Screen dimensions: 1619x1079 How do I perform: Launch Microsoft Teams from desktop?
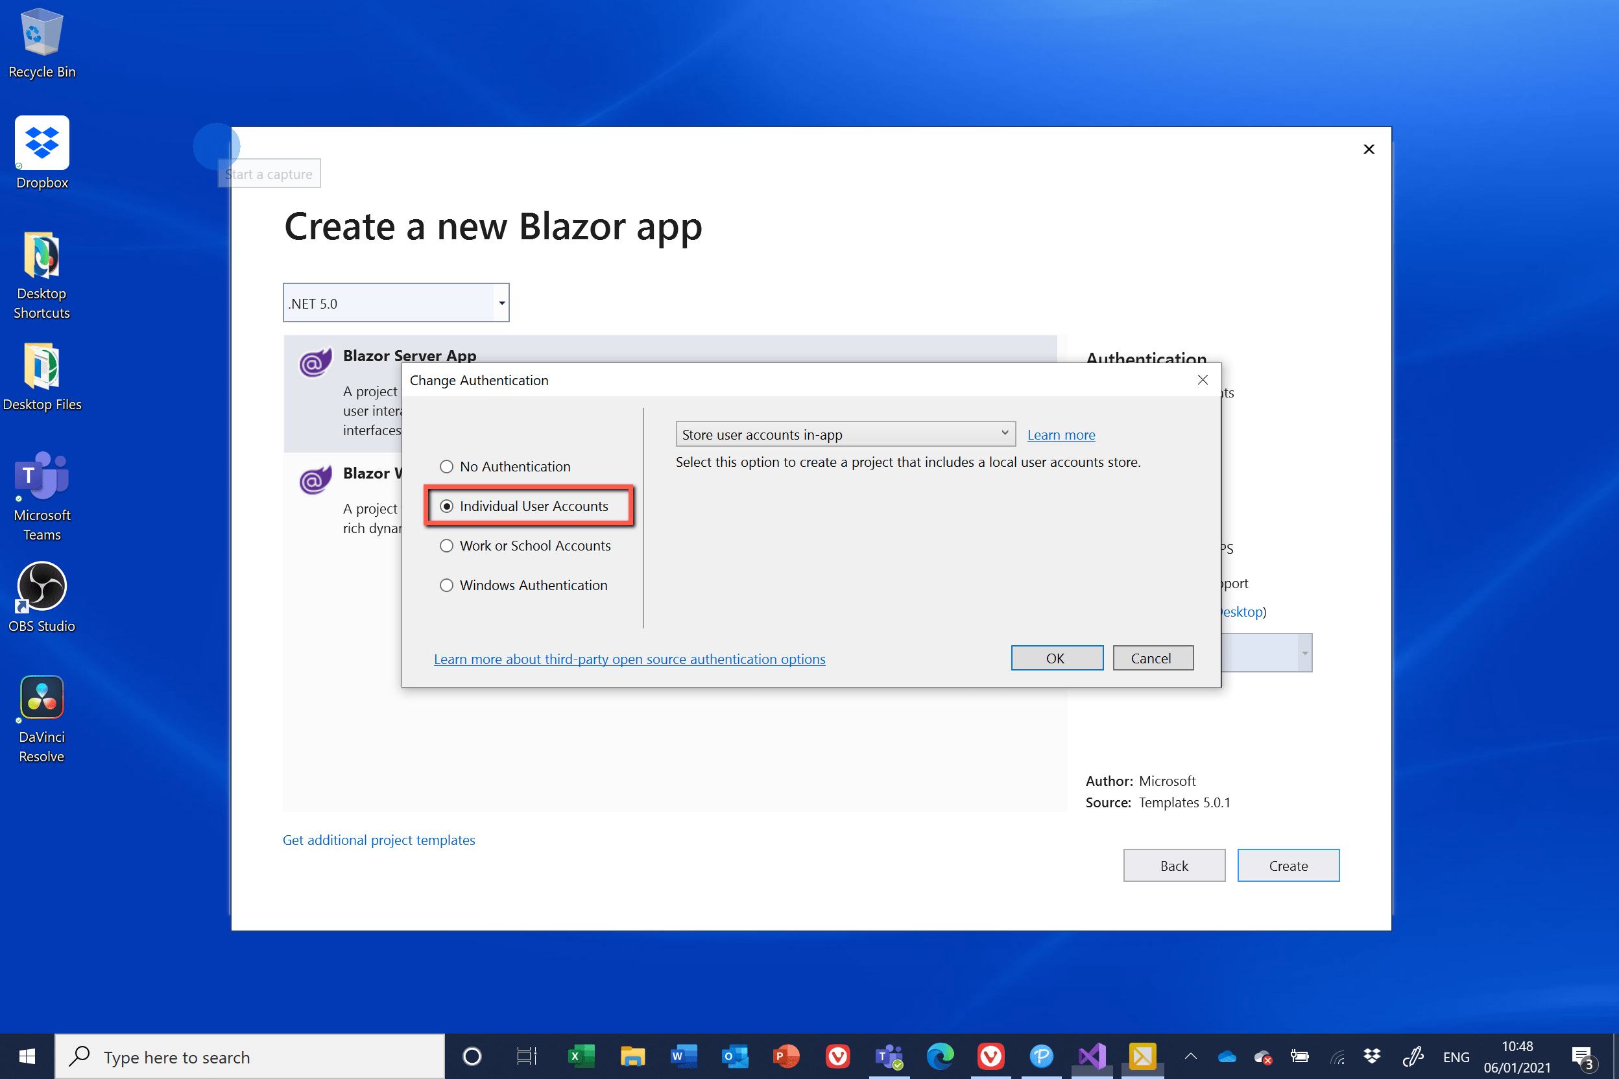point(42,497)
